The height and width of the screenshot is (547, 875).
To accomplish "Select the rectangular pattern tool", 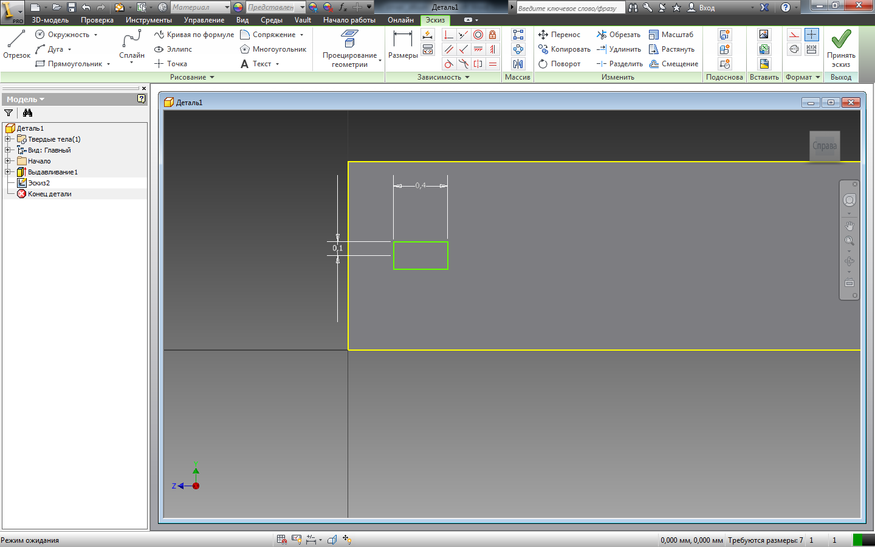I will point(518,35).
